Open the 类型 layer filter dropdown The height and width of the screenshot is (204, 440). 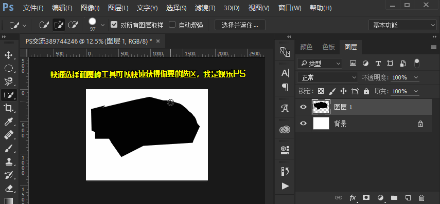coord(320,64)
